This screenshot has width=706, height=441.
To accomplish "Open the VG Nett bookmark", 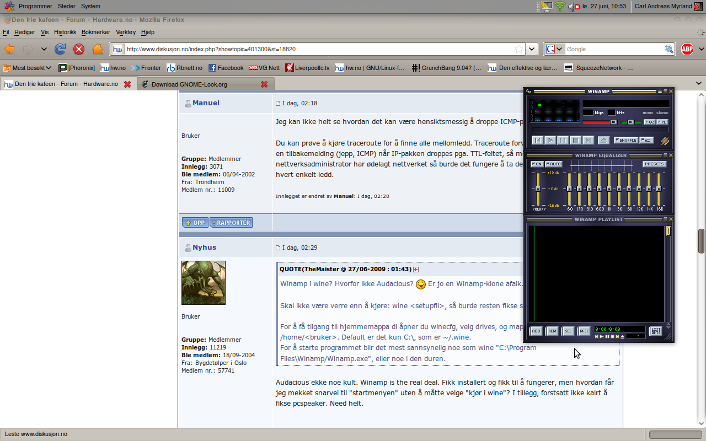I will 264,68.
